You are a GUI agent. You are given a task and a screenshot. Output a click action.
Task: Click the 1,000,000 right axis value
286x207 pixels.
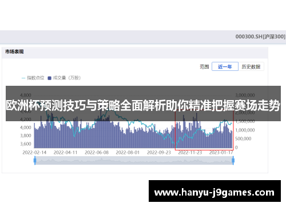(x=245, y=130)
